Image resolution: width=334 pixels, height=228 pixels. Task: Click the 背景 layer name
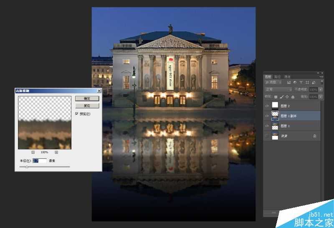pos(284,136)
